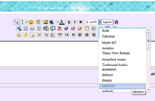Pick Times New Roman font
This screenshot has width=155, height=101.
pos(116,53)
